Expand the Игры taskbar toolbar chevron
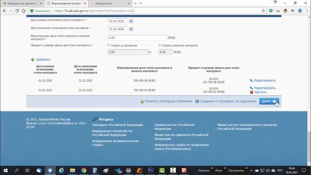Image resolution: width=311 pixels, height=175 pixels. point(225,168)
